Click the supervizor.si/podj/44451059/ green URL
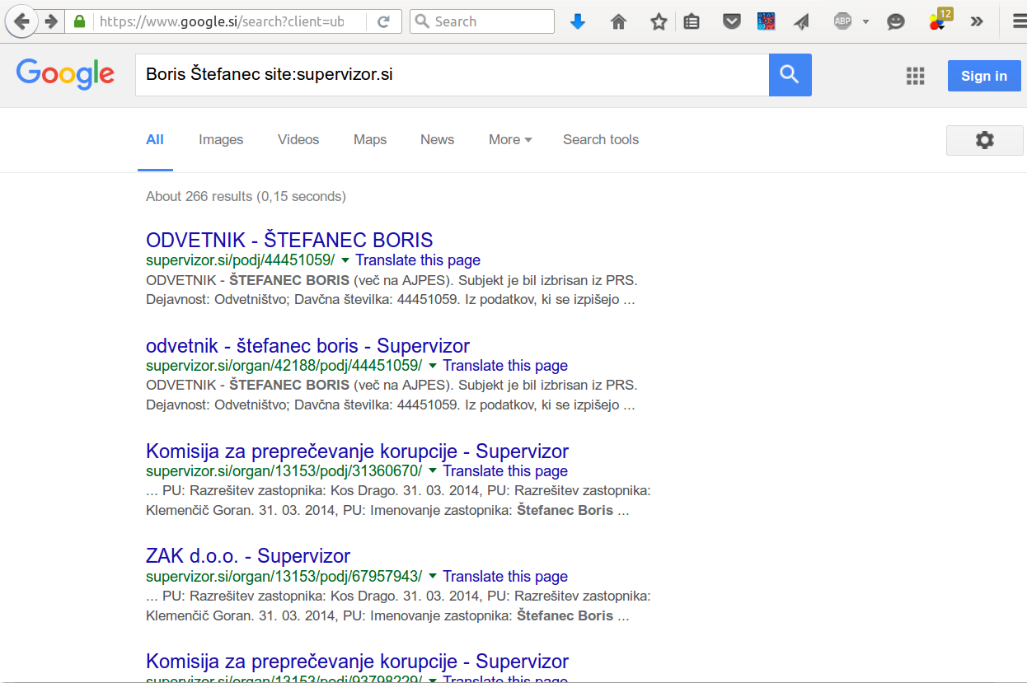This screenshot has width=1027, height=683. tap(241, 260)
